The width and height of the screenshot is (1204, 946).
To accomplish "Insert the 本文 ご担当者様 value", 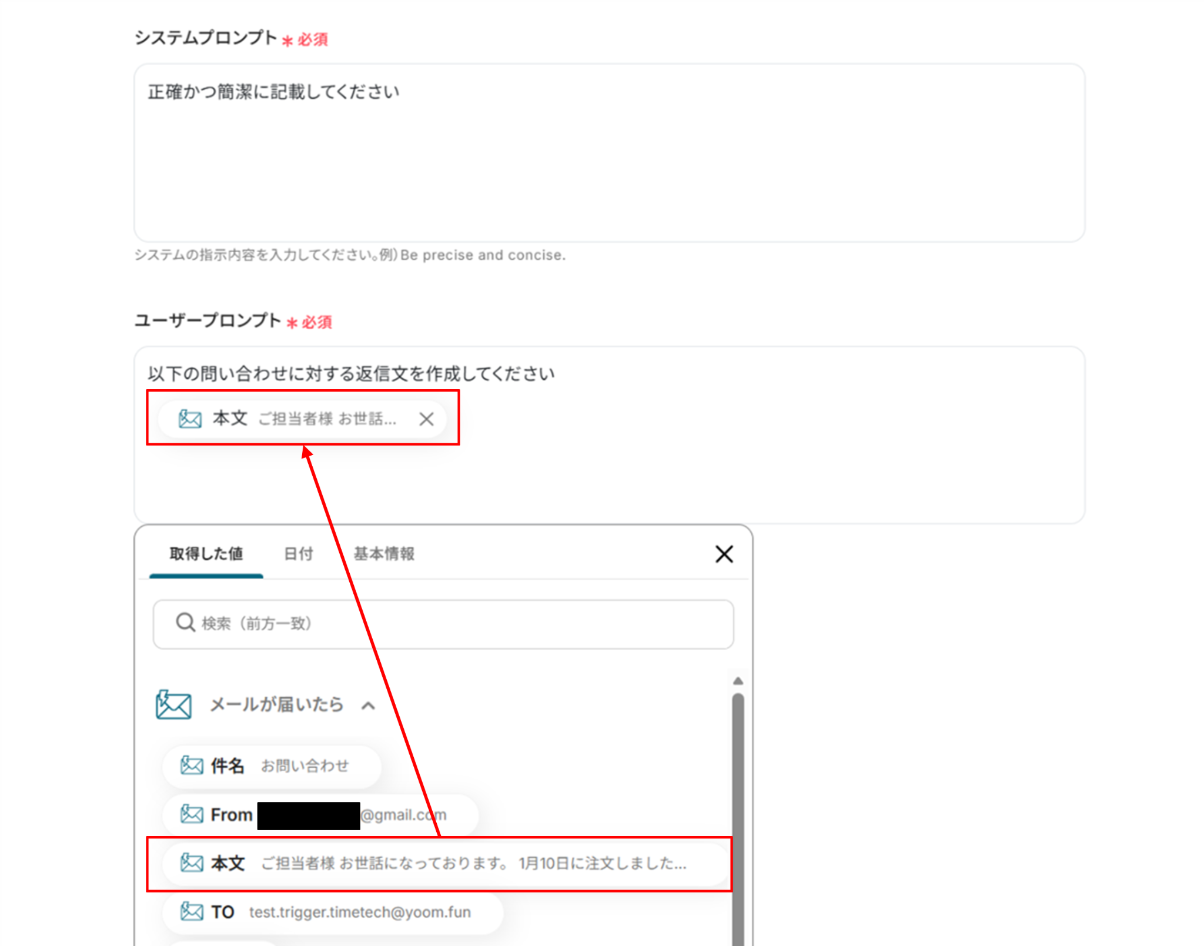I will (445, 863).
